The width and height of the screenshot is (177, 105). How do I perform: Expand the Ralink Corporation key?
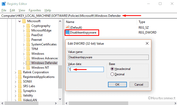click(16, 72)
